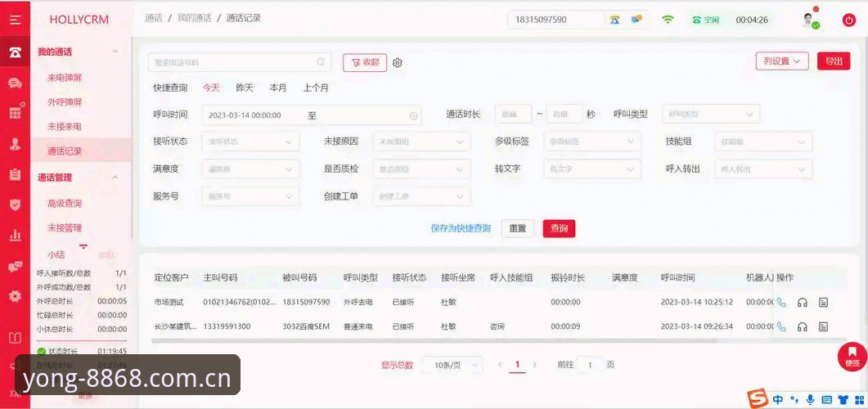This screenshot has height=409, width=868.
Task: Click the Sogou input method S icon
Action: tap(758, 398)
